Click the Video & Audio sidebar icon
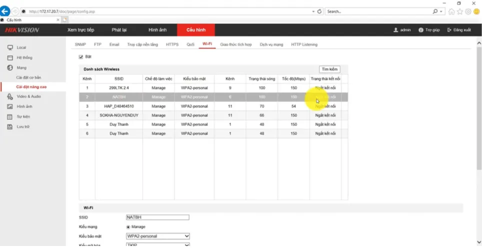 [x=10, y=96]
